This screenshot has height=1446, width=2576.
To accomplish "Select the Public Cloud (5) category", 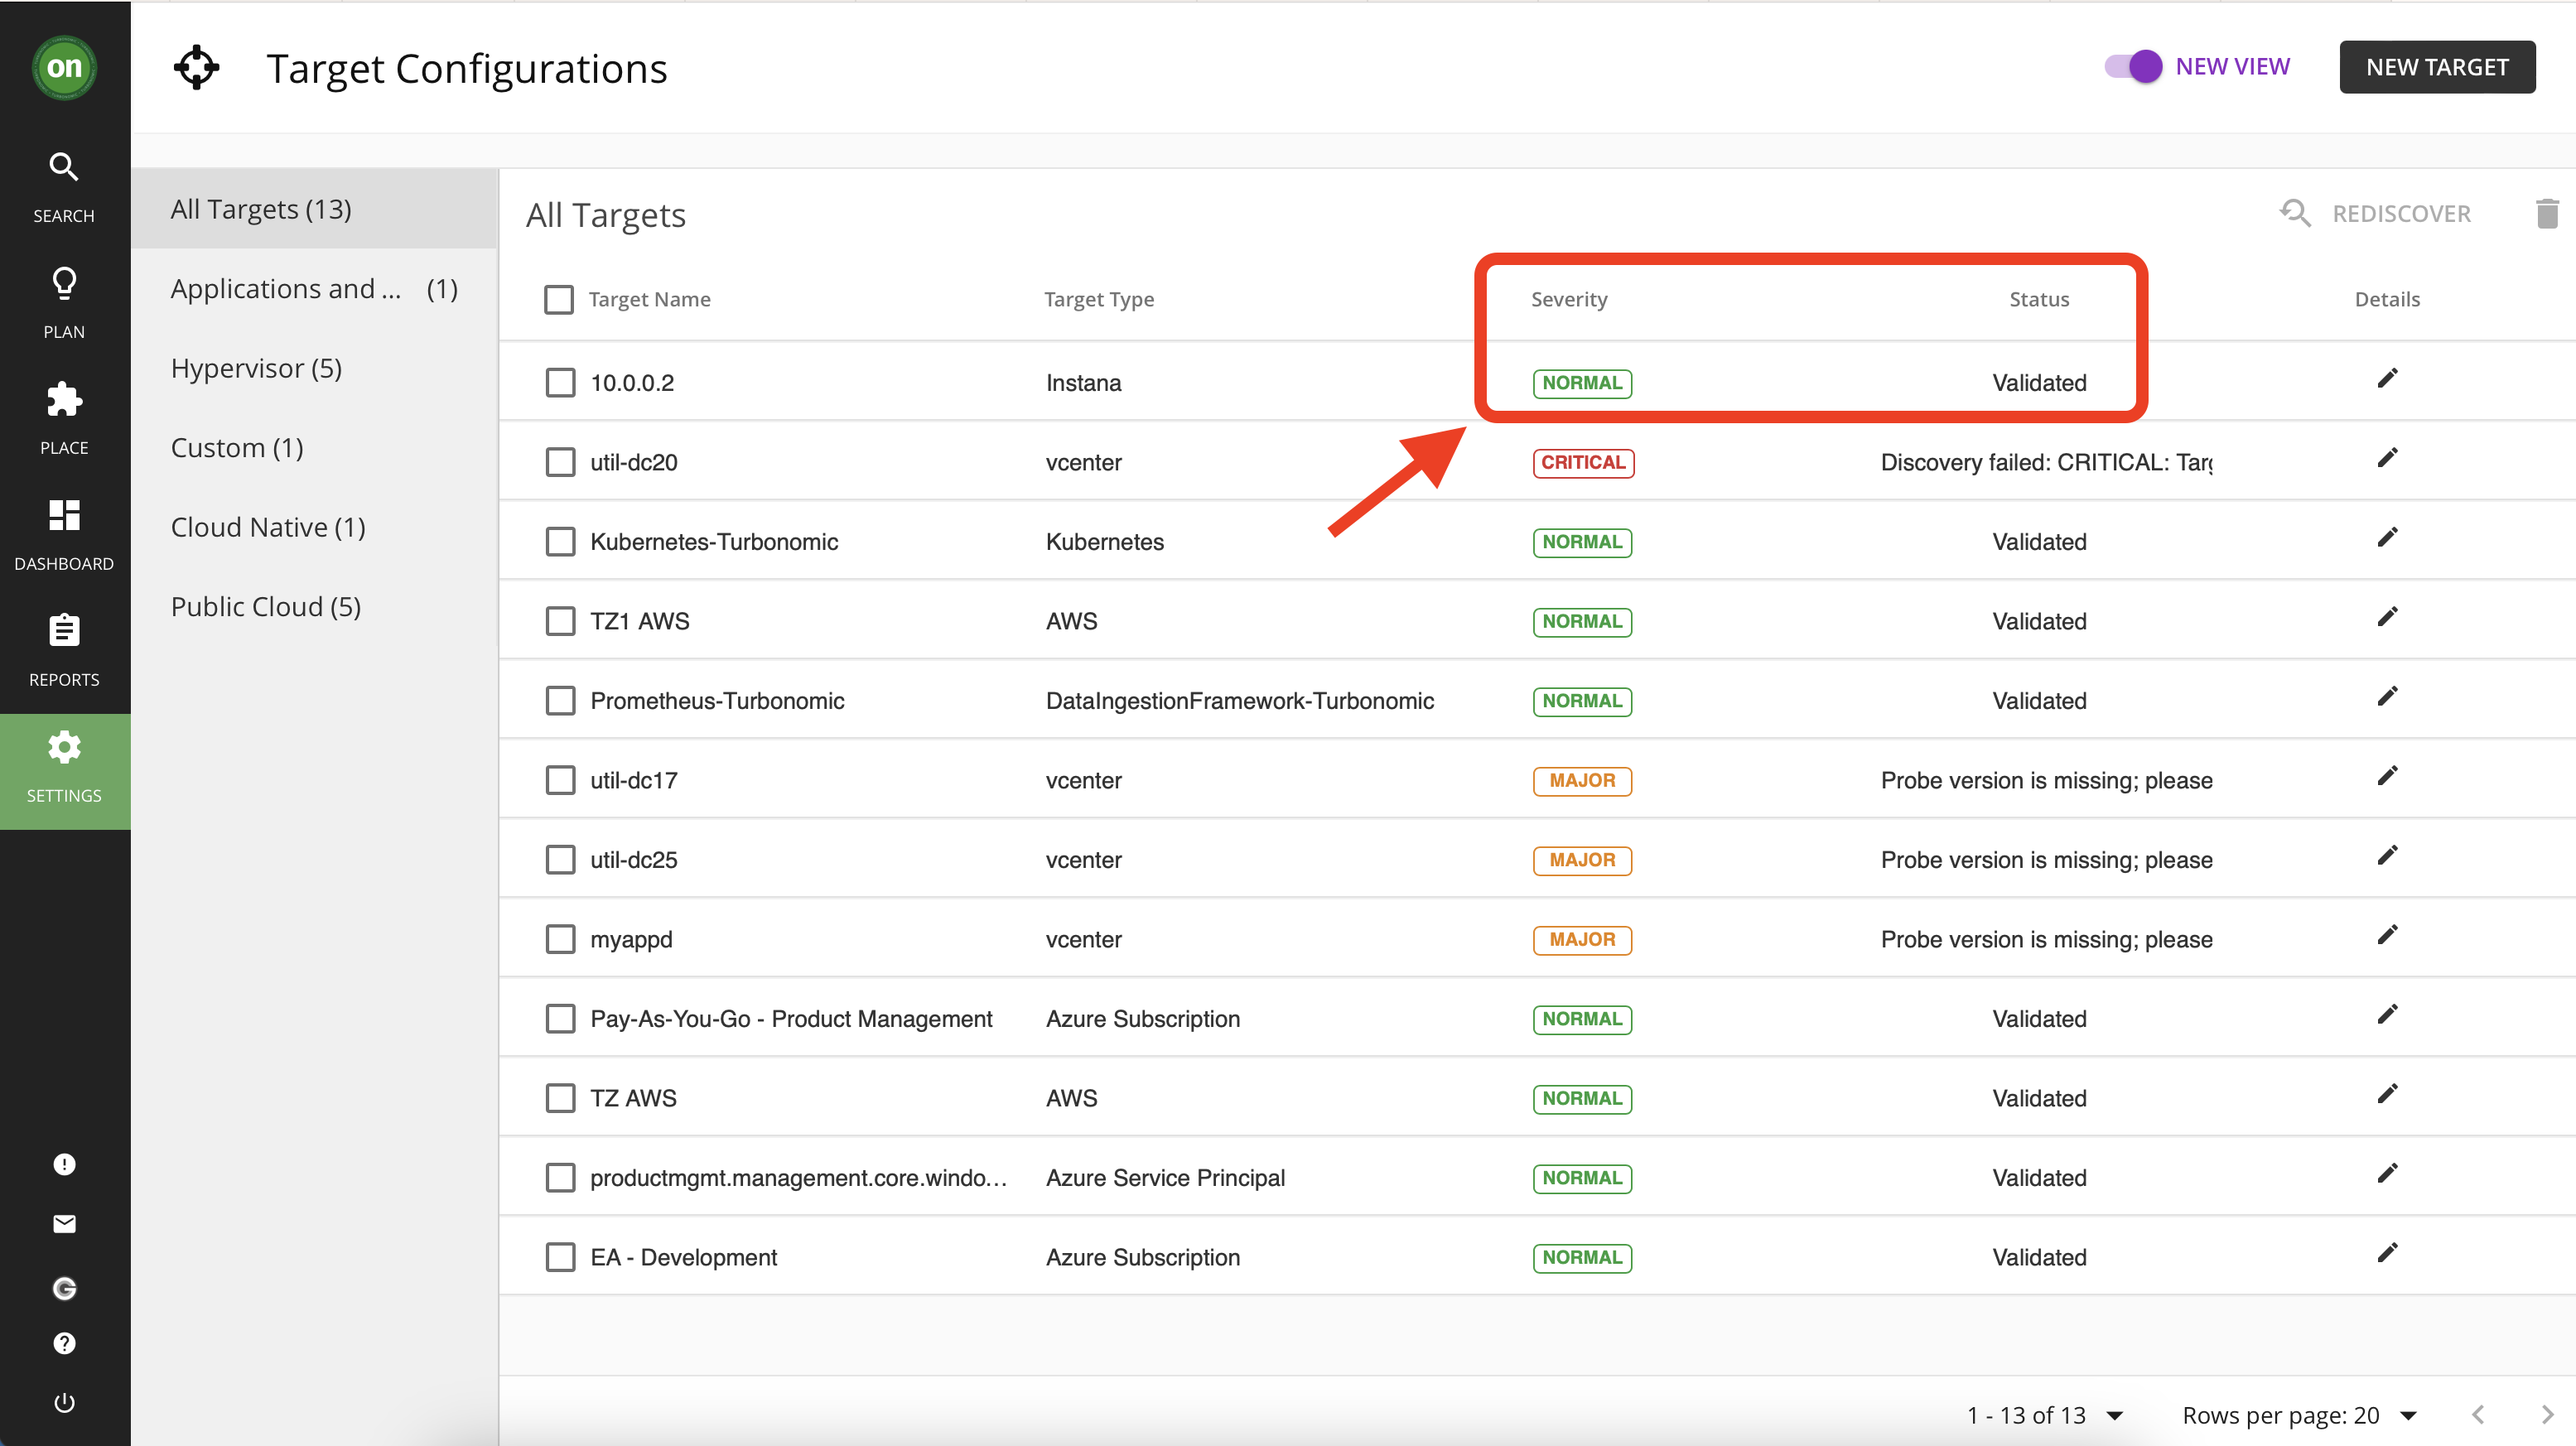I will [265, 607].
